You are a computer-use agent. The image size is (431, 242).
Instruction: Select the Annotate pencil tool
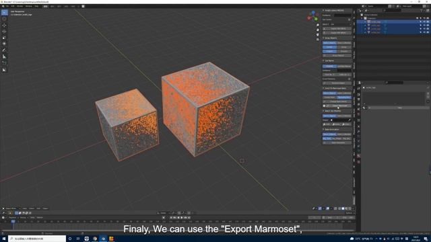pyautogui.click(x=4, y=50)
